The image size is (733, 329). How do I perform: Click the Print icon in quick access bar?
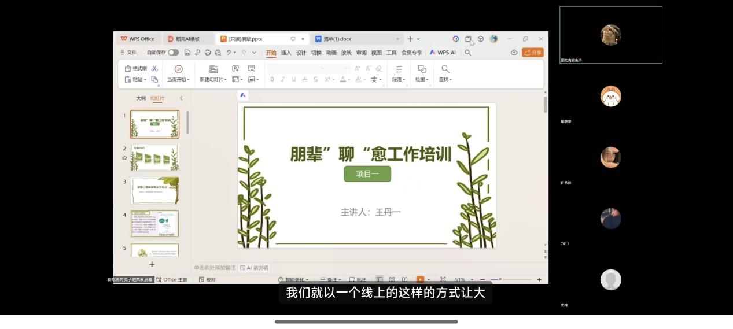pos(208,53)
